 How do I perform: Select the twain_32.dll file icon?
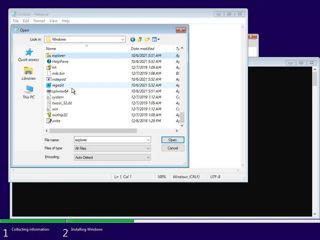point(49,103)
